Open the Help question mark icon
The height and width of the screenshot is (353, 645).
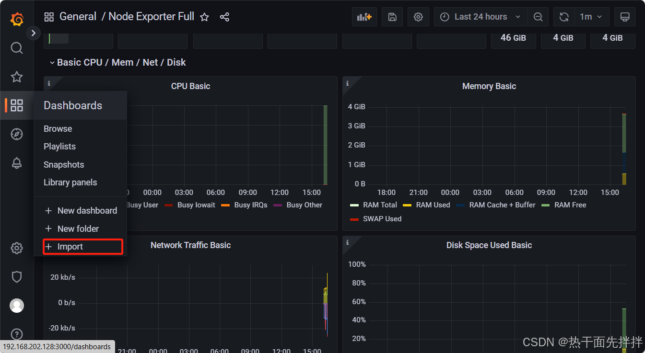pos(17,334)
